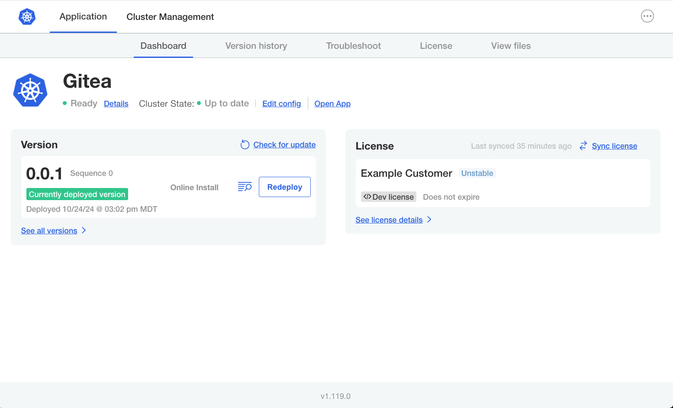
Task: Open the Edit config link
Action: coord(281,103)
